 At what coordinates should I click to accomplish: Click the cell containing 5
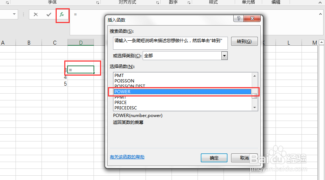(55, 84)
